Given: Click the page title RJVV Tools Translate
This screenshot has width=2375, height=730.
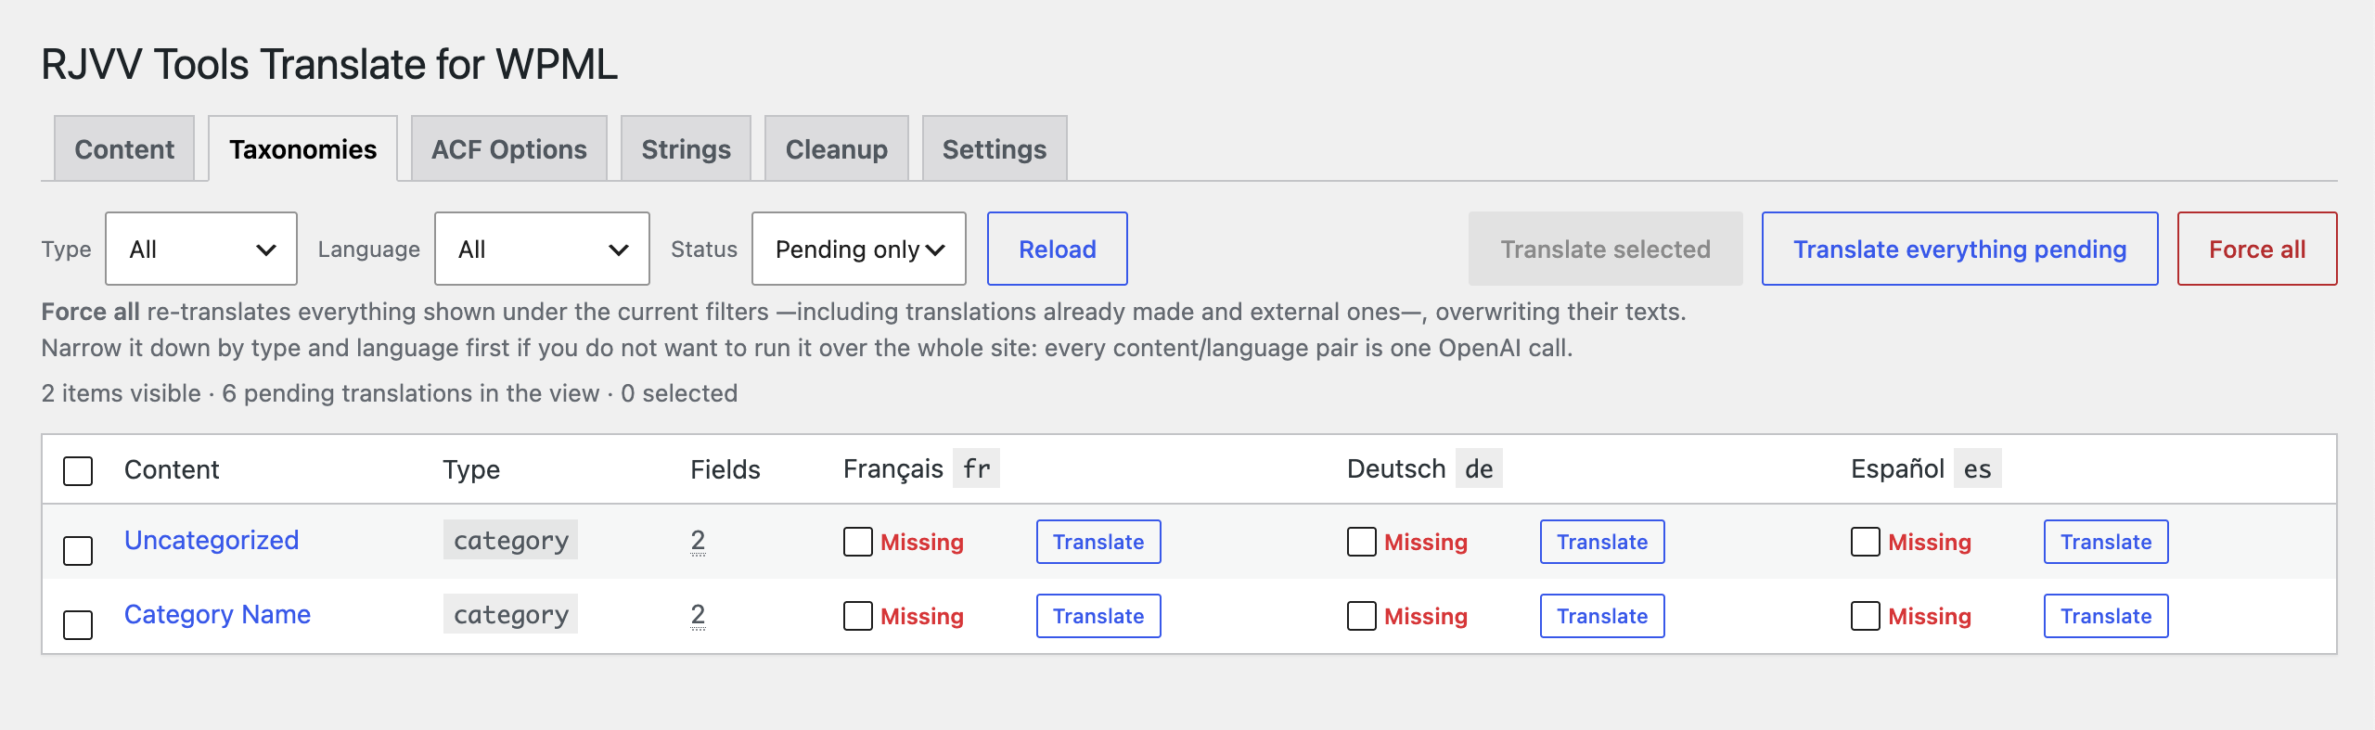Looking at the screenshot, I should point(329,65).
